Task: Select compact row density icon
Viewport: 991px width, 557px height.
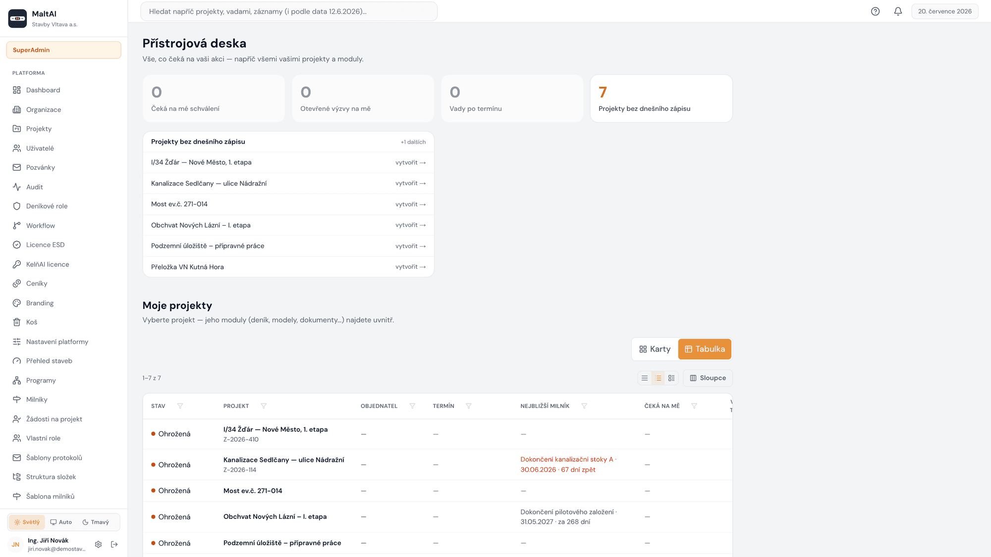Action: pos(645,378)
